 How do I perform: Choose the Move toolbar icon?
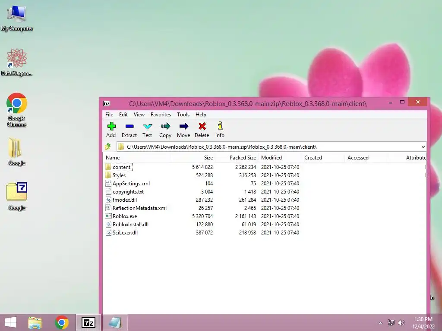pyautogui.click(x=183, y=130)
